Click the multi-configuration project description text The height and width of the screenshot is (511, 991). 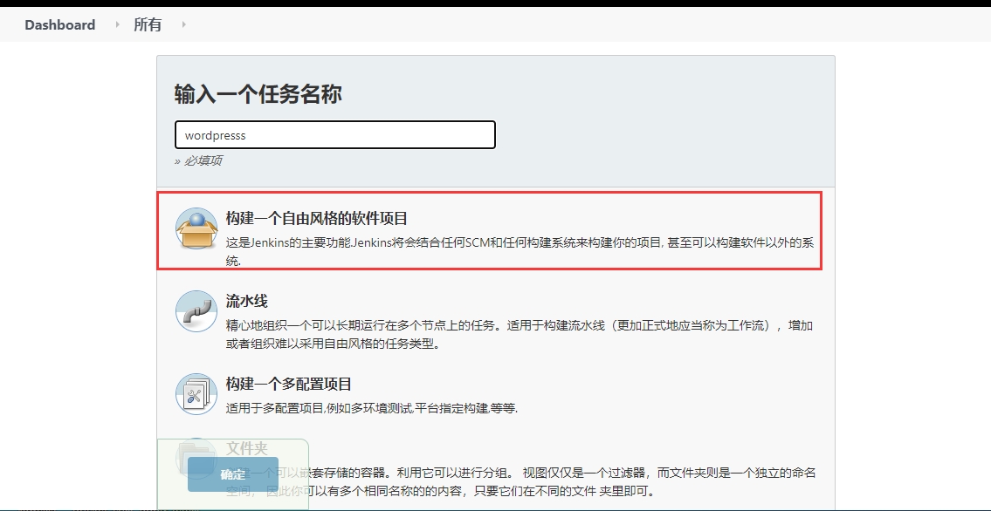pyautogui.click(x=371, y=408)
